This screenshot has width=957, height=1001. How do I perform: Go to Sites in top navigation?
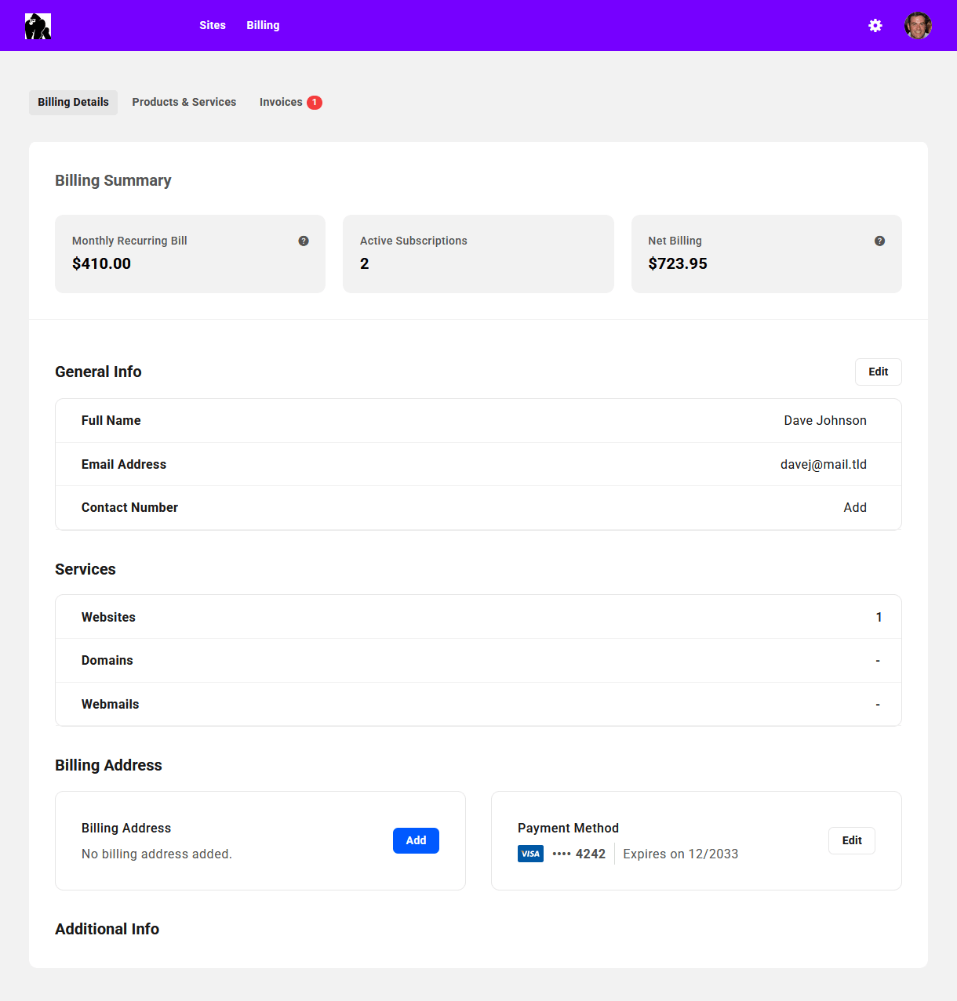click(212, 25)
